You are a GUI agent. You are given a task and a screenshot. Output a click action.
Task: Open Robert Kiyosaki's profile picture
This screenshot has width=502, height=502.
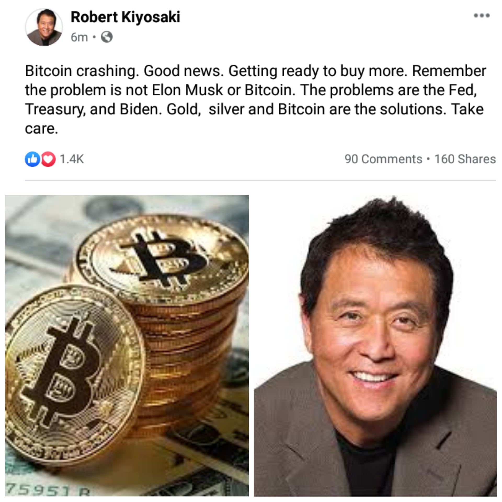44,27
